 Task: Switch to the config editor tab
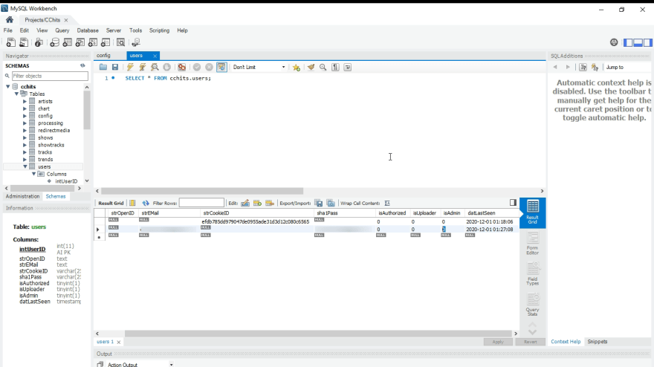(103, 56)
